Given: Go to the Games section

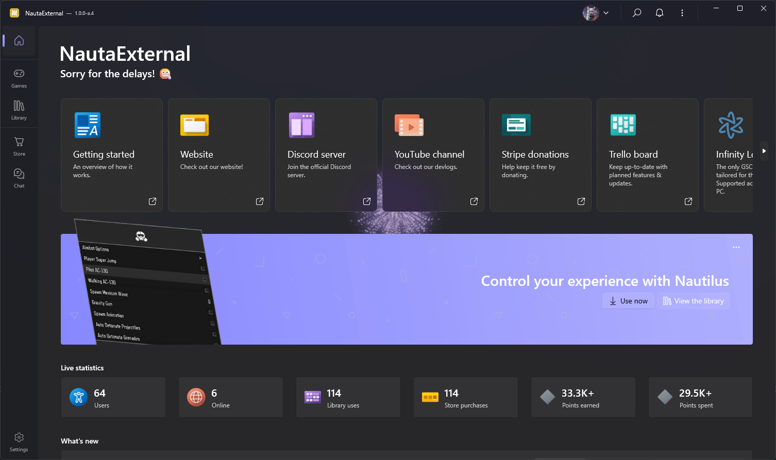Looking at the screenshot, I should click(x=19, y=78).
